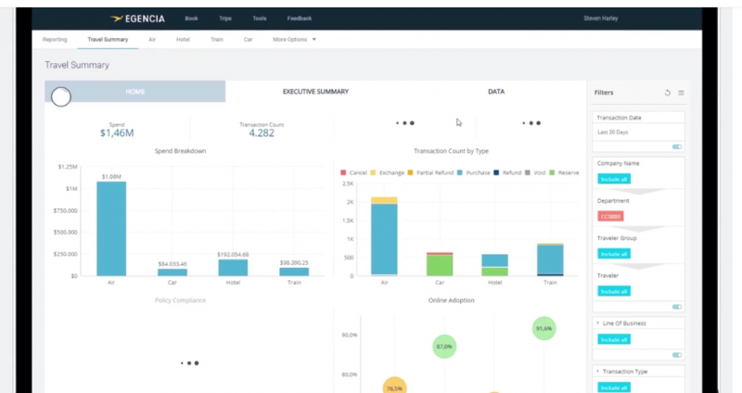Switch to the Reporting tab
742x393 pixels.
(55, 40)
